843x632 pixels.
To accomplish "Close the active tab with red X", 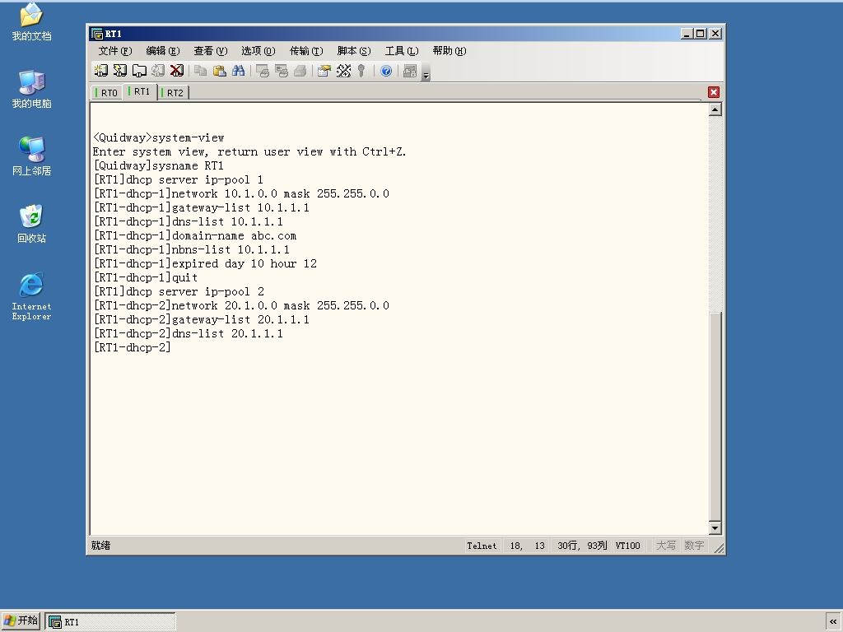I will (x=714, y=92).
